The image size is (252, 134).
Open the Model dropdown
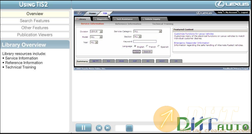(96, 37)
